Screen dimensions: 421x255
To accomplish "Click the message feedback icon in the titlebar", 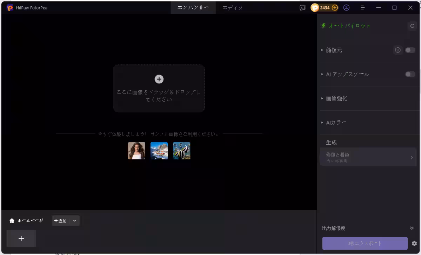I will coord(302,7).
